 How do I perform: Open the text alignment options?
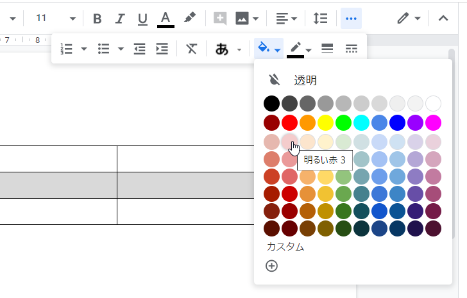coord(282,19)
